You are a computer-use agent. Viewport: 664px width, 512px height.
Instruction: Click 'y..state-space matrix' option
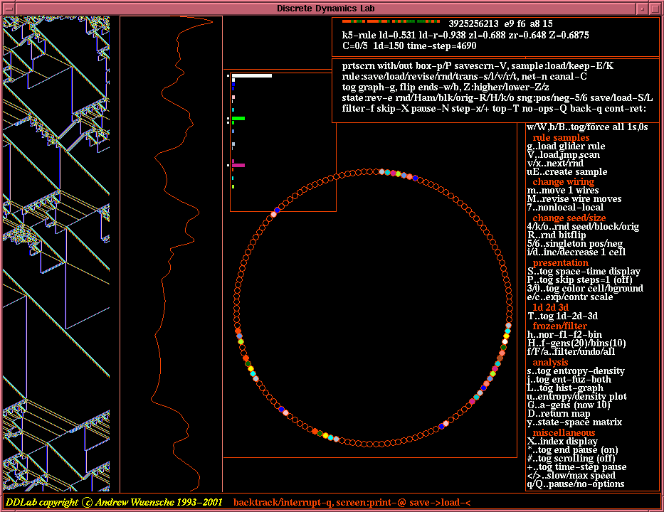click(x=574, y=422)
